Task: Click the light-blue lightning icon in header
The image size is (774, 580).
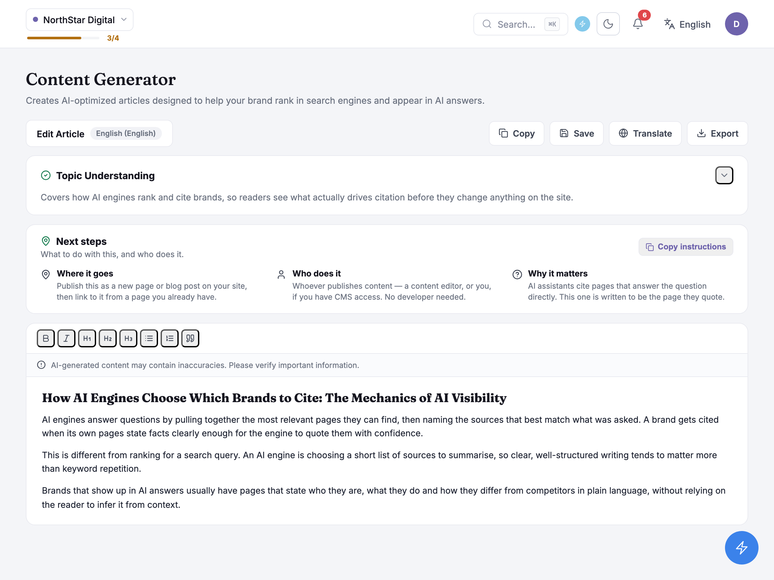Action: pyautogui.click(x=582, y=24)
